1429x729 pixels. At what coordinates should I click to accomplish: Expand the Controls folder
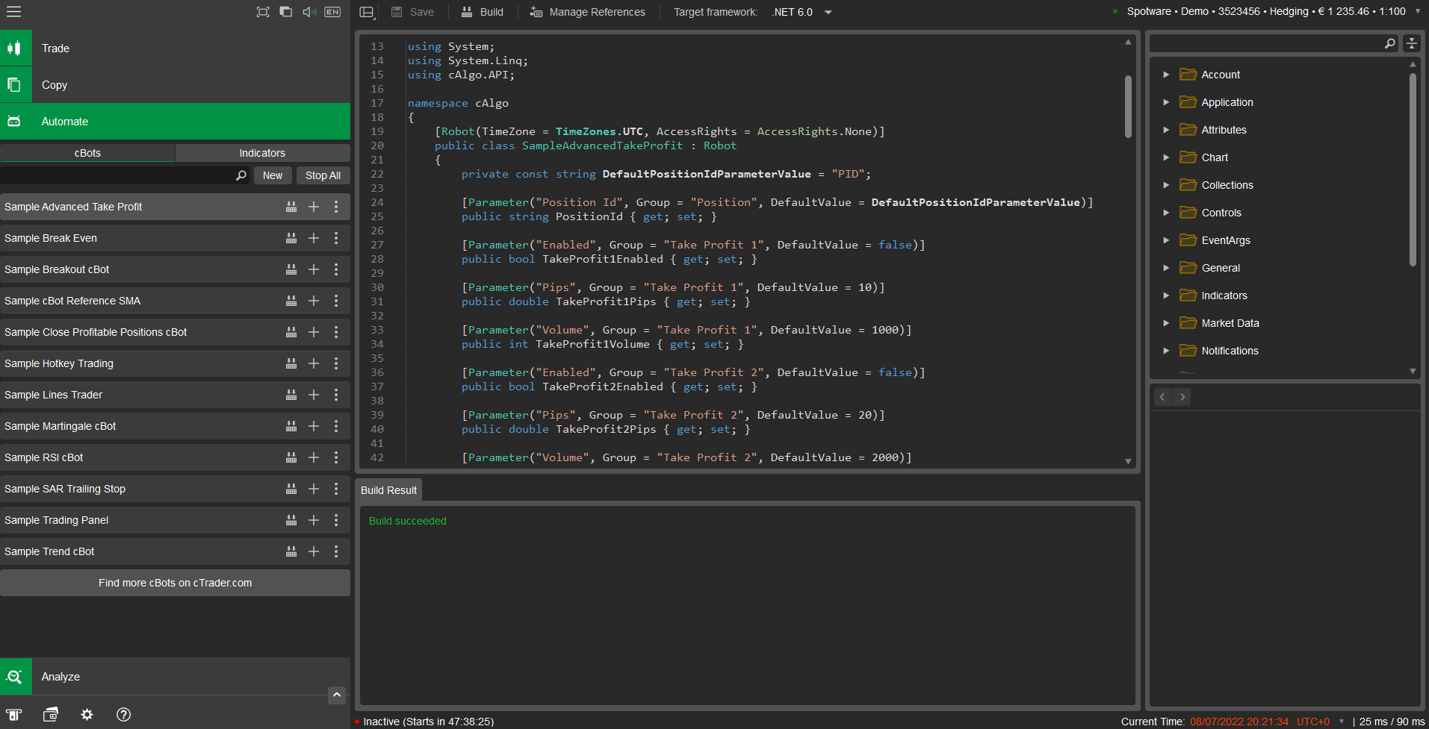pos(1166,213)
